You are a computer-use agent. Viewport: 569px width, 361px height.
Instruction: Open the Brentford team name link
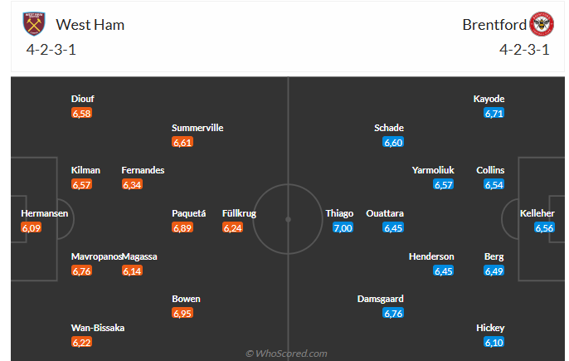pos(494,25)
